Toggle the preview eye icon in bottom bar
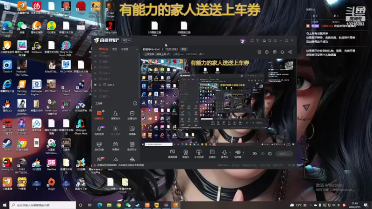Image resolution: width=372 pixels, height=209 pixels. pos(262,154)
